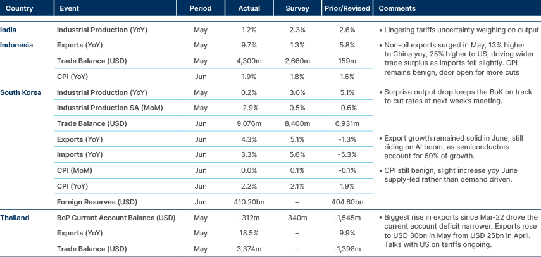Click the survey value 8,400m
This screenshot has width=541, height=257.
297,123
